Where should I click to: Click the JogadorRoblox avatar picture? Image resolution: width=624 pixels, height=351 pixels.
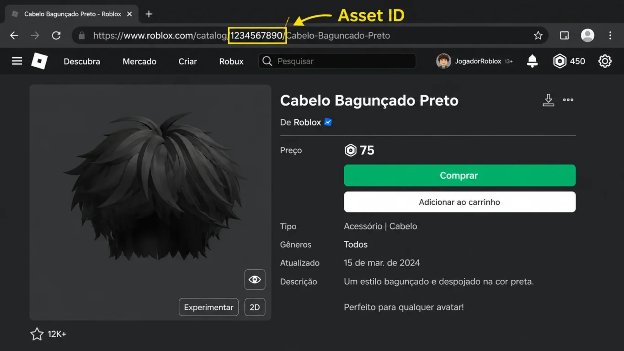click(443, 61)
